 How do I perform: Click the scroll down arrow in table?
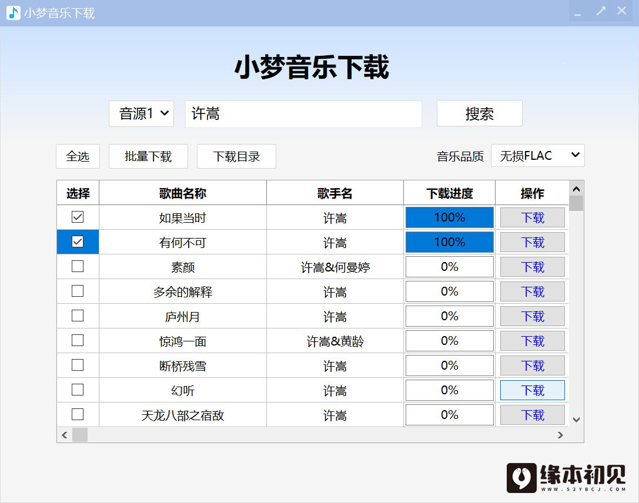[x=576, y=420]
